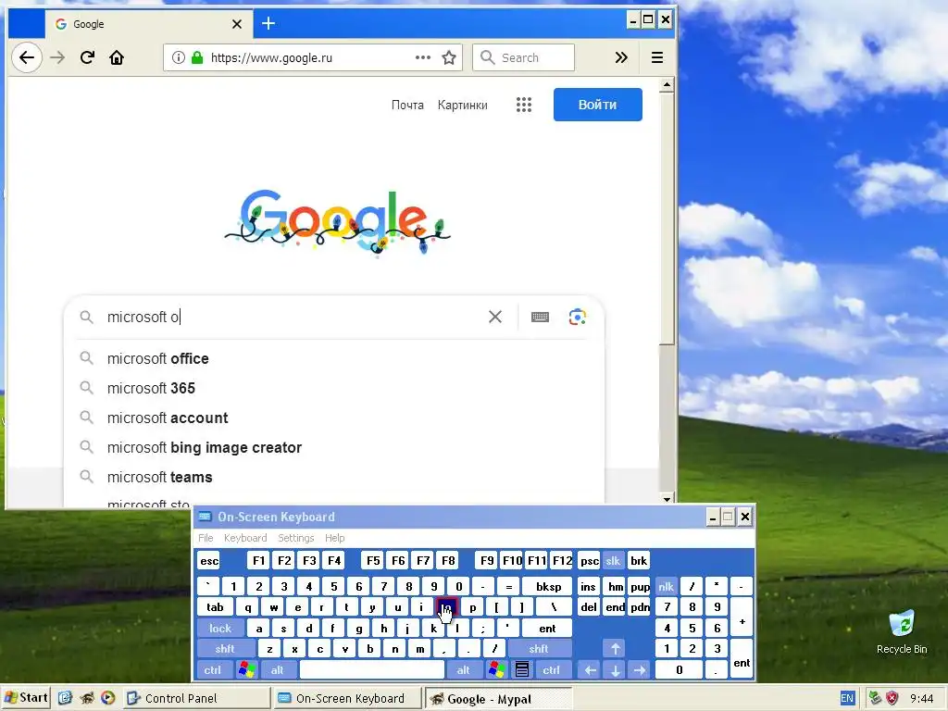Viewport: 948px width, 711px height.
Task: Click the EN language indicator in tray
Action: 847,698
